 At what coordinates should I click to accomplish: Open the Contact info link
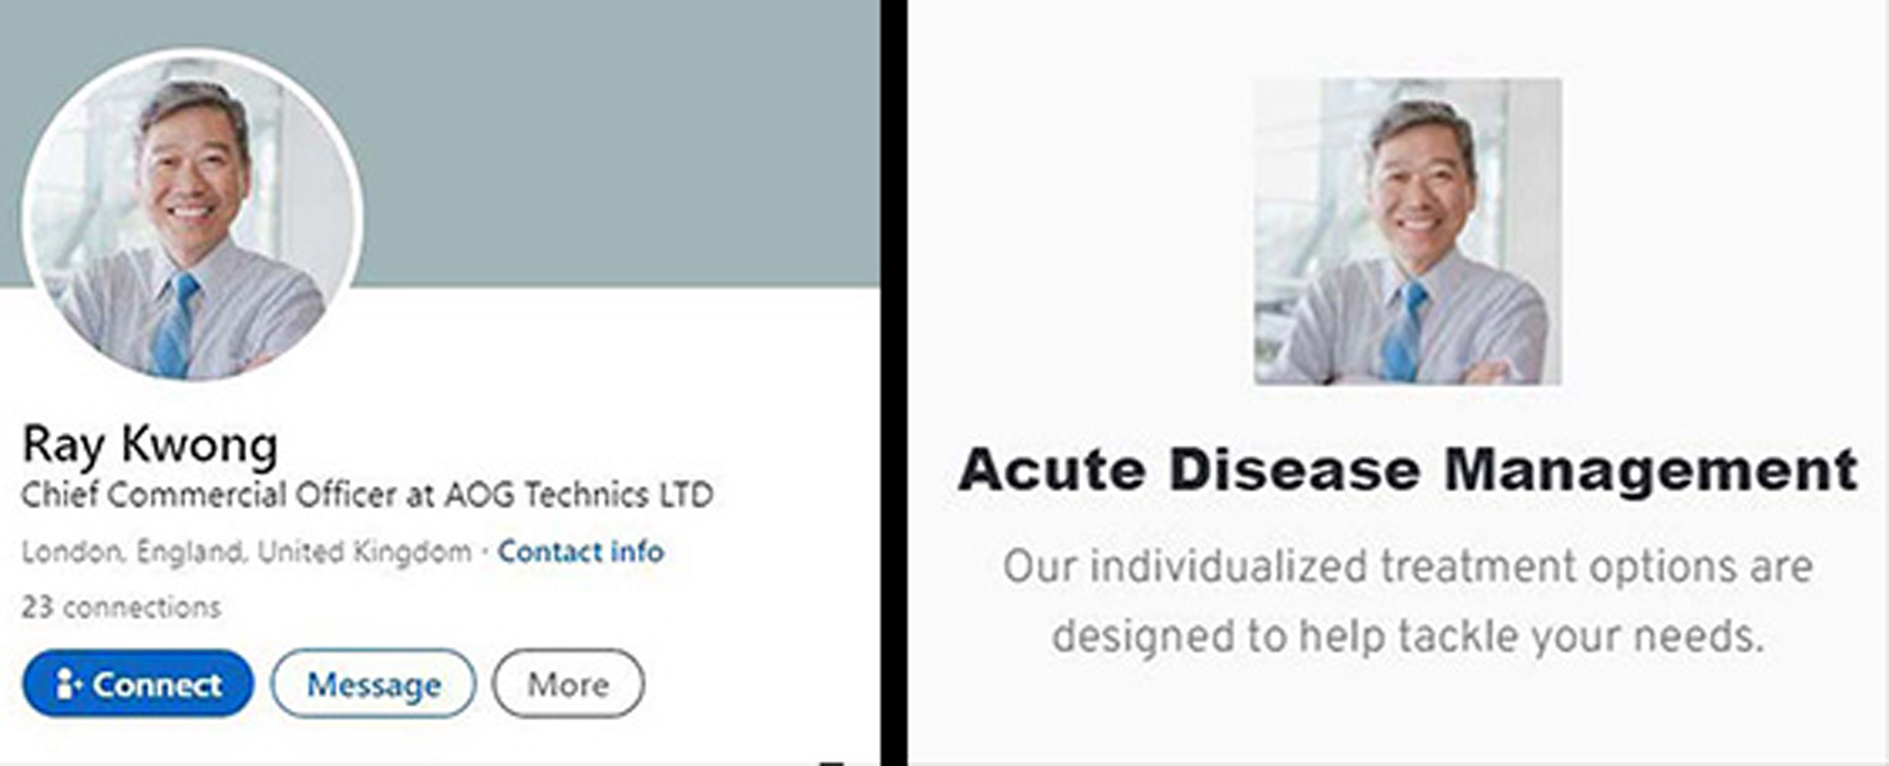(581, 551)
